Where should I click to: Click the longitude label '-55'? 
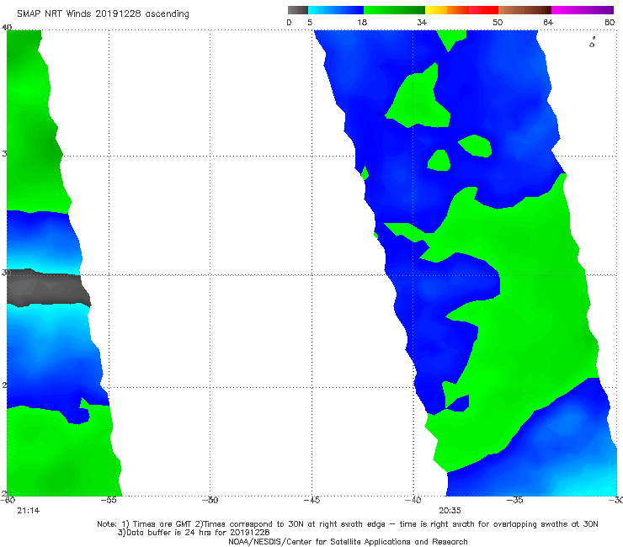pos(109,500)
